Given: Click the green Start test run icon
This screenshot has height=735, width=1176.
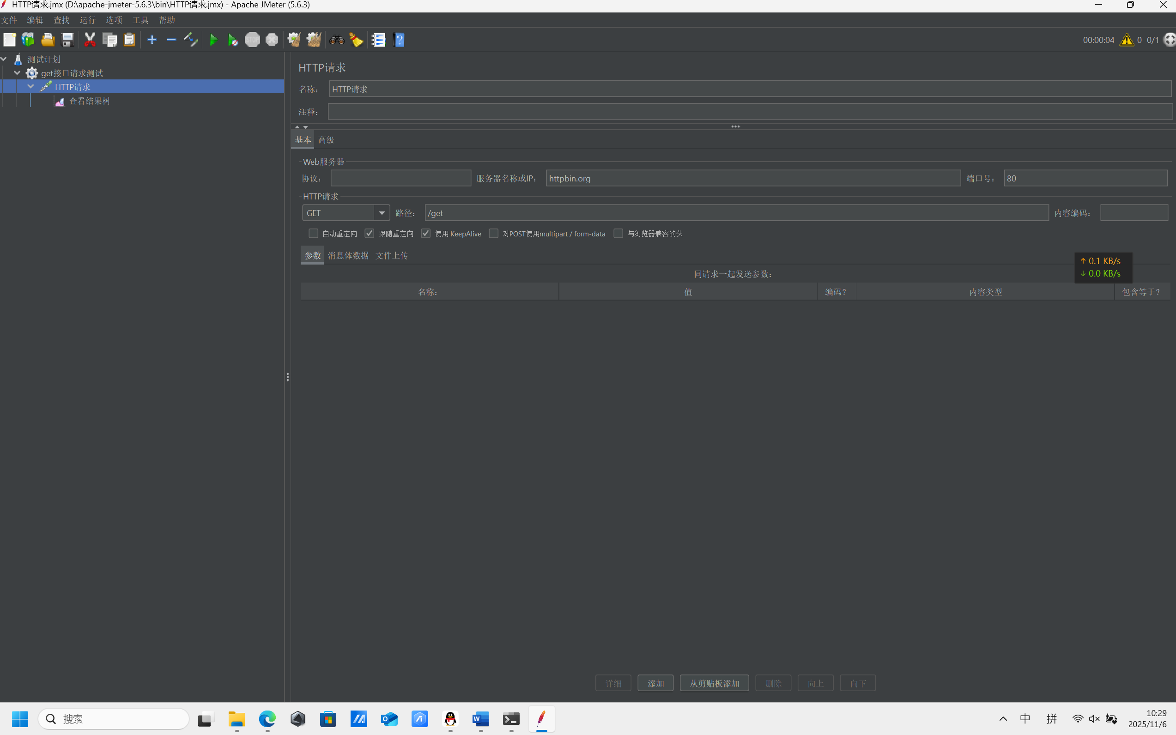Looking at the screenshot, I should tap(213, 40).
